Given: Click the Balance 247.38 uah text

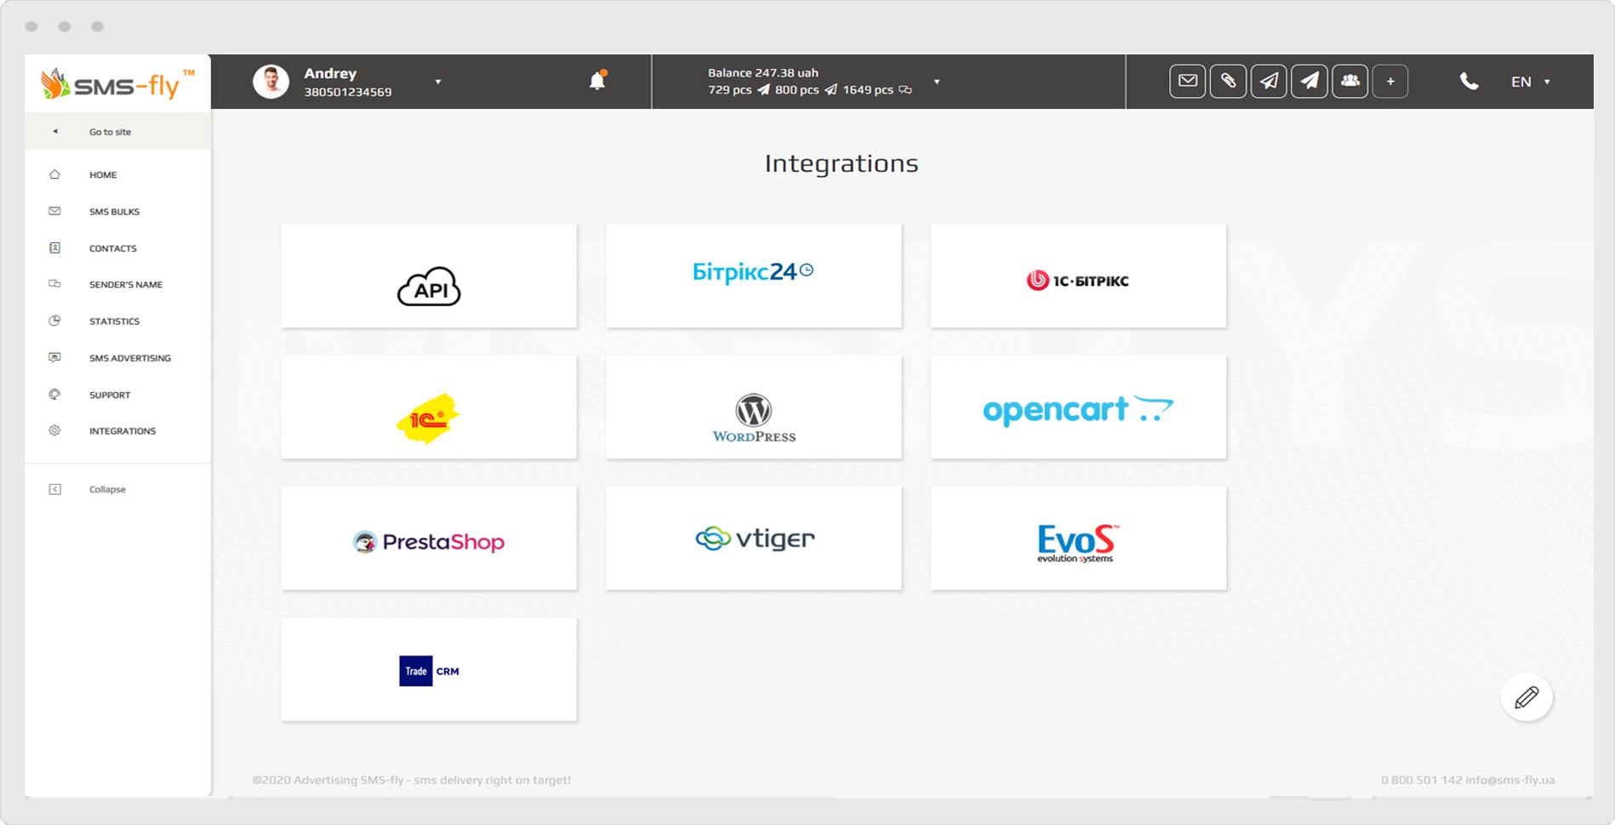Looking at the screenshot, I should pos(762,73).
